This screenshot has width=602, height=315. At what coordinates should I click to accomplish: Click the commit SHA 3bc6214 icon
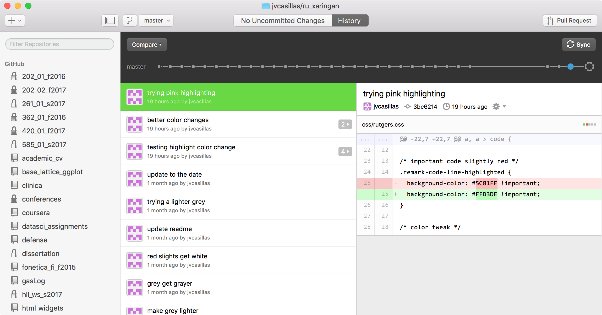point(407,106)
